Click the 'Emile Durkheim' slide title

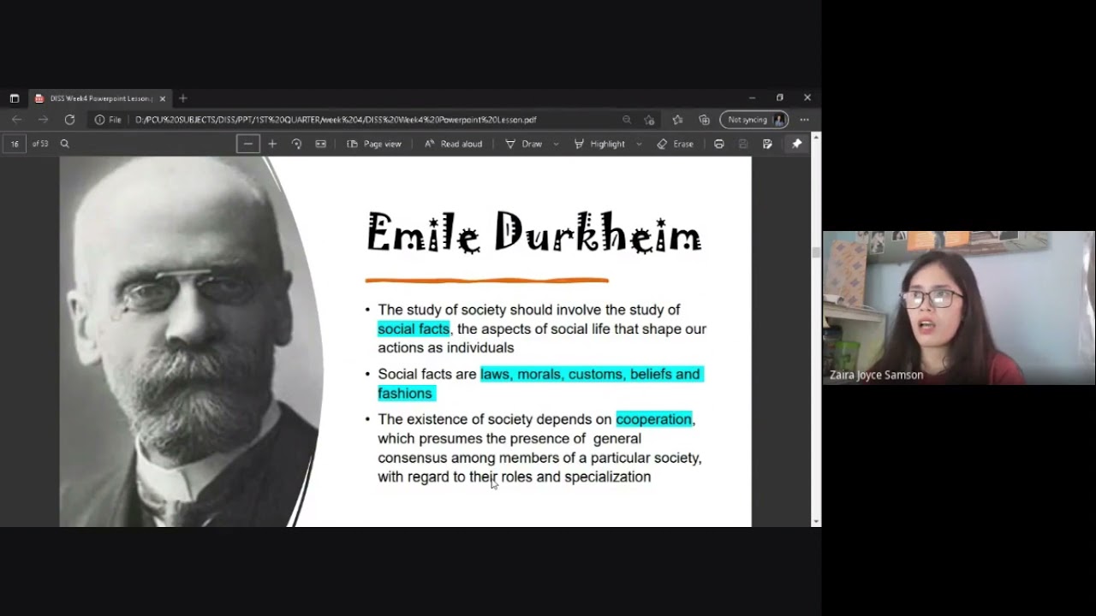tap(534, 233)
